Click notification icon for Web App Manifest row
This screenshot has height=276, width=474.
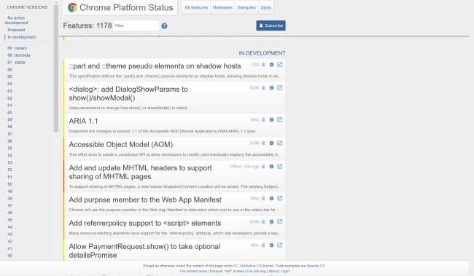click(263, 198)
